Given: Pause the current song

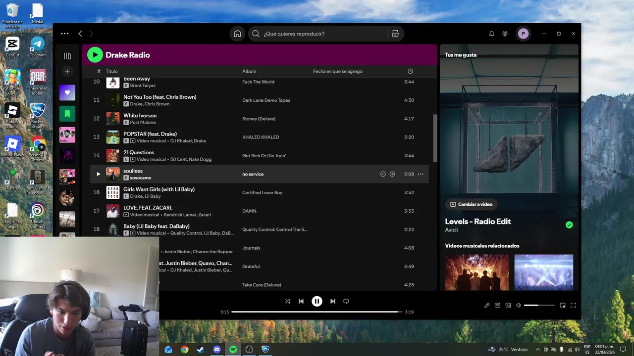Looking at the screenshot, I should click(x=317, y=301).
